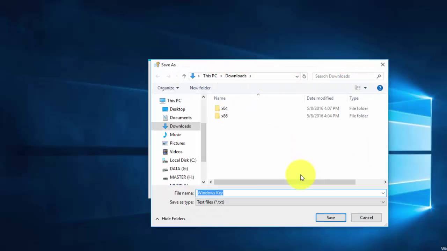Select Local Disk (C:) drive

(183, 160)
